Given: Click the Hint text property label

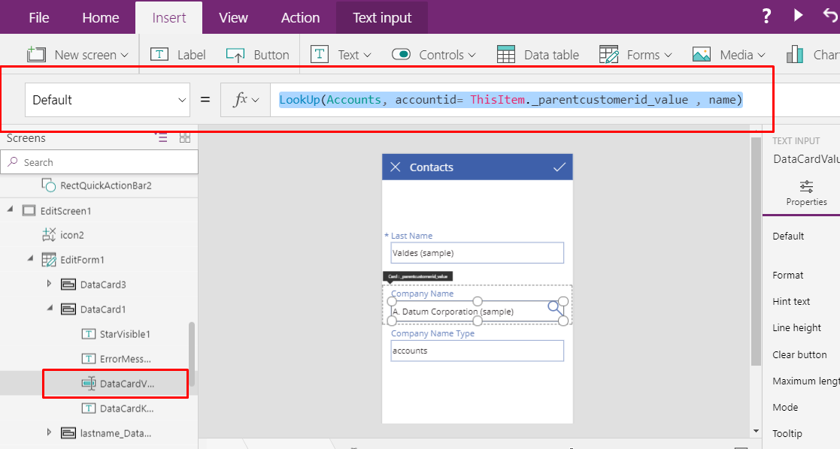Looking at the screenshot, I should tap(791, 301).
